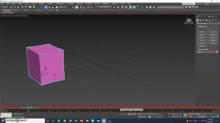
Task: Open user account sign-in dropdown
Action: (x=188, y=4)
